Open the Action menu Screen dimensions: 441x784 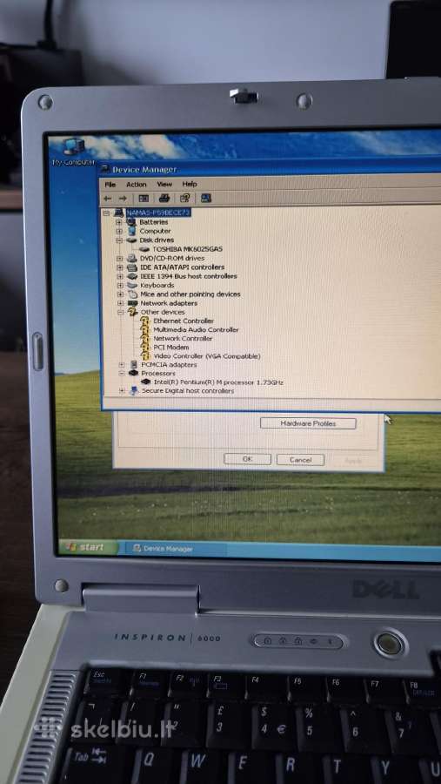point(136,185)
